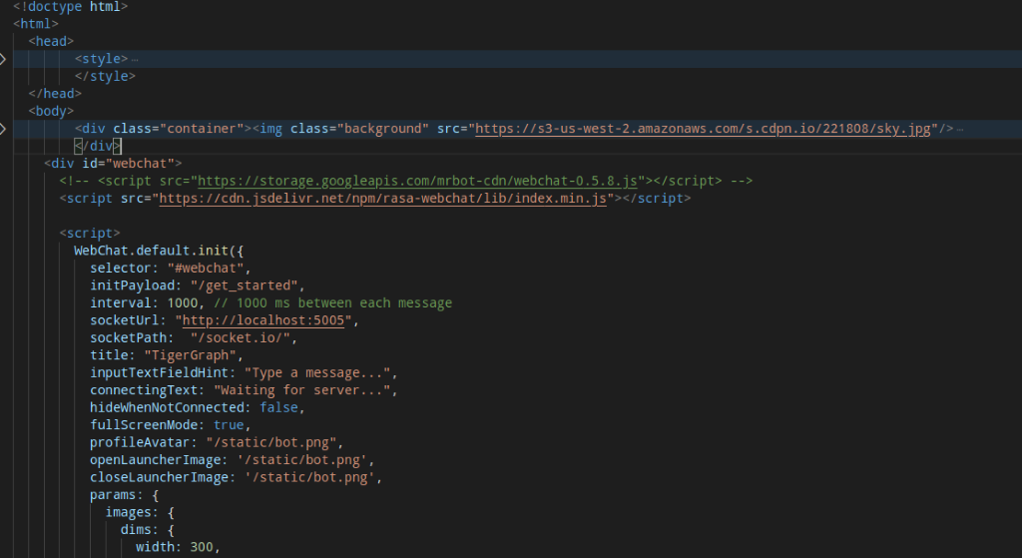Click the standalone opening <script> tag
Screen dimensions: 1022x558
[x=89, y=233]
